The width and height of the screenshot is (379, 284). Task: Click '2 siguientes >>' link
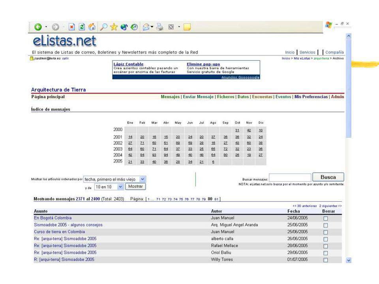pos(330,206)
